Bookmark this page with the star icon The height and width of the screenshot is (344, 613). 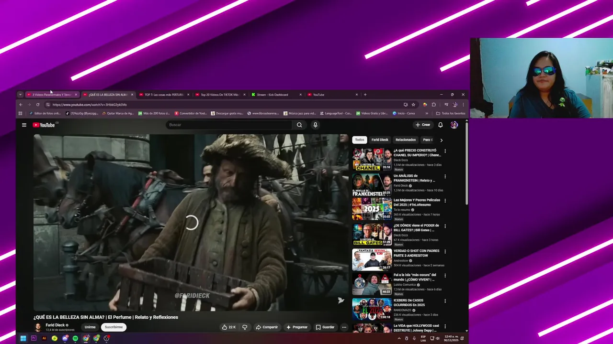[413, 105]
